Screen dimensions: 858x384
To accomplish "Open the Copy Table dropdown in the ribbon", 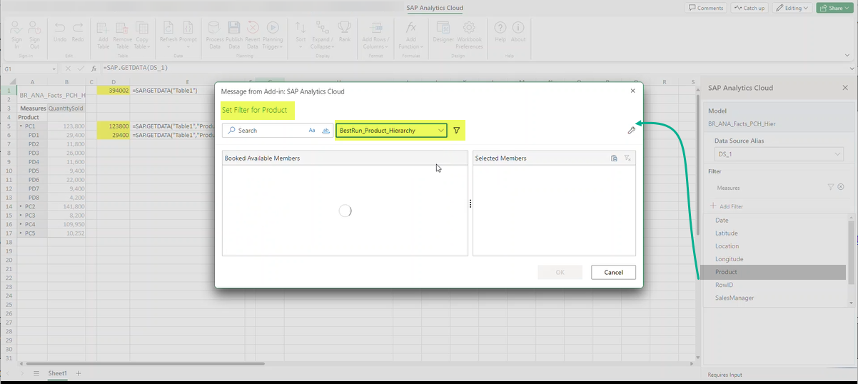I will click(141, 34).
